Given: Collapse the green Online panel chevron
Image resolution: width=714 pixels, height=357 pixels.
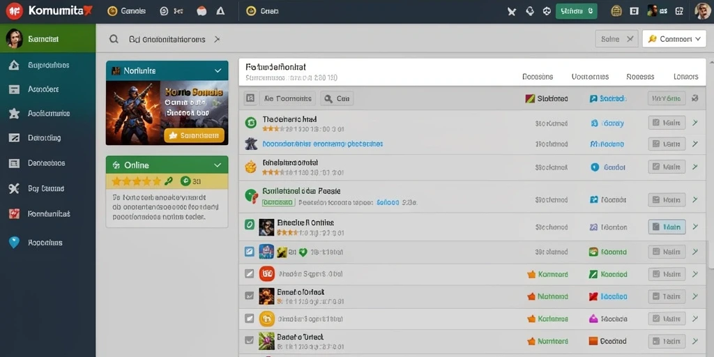Looking at the screenshot, I should tap(218, 165).
